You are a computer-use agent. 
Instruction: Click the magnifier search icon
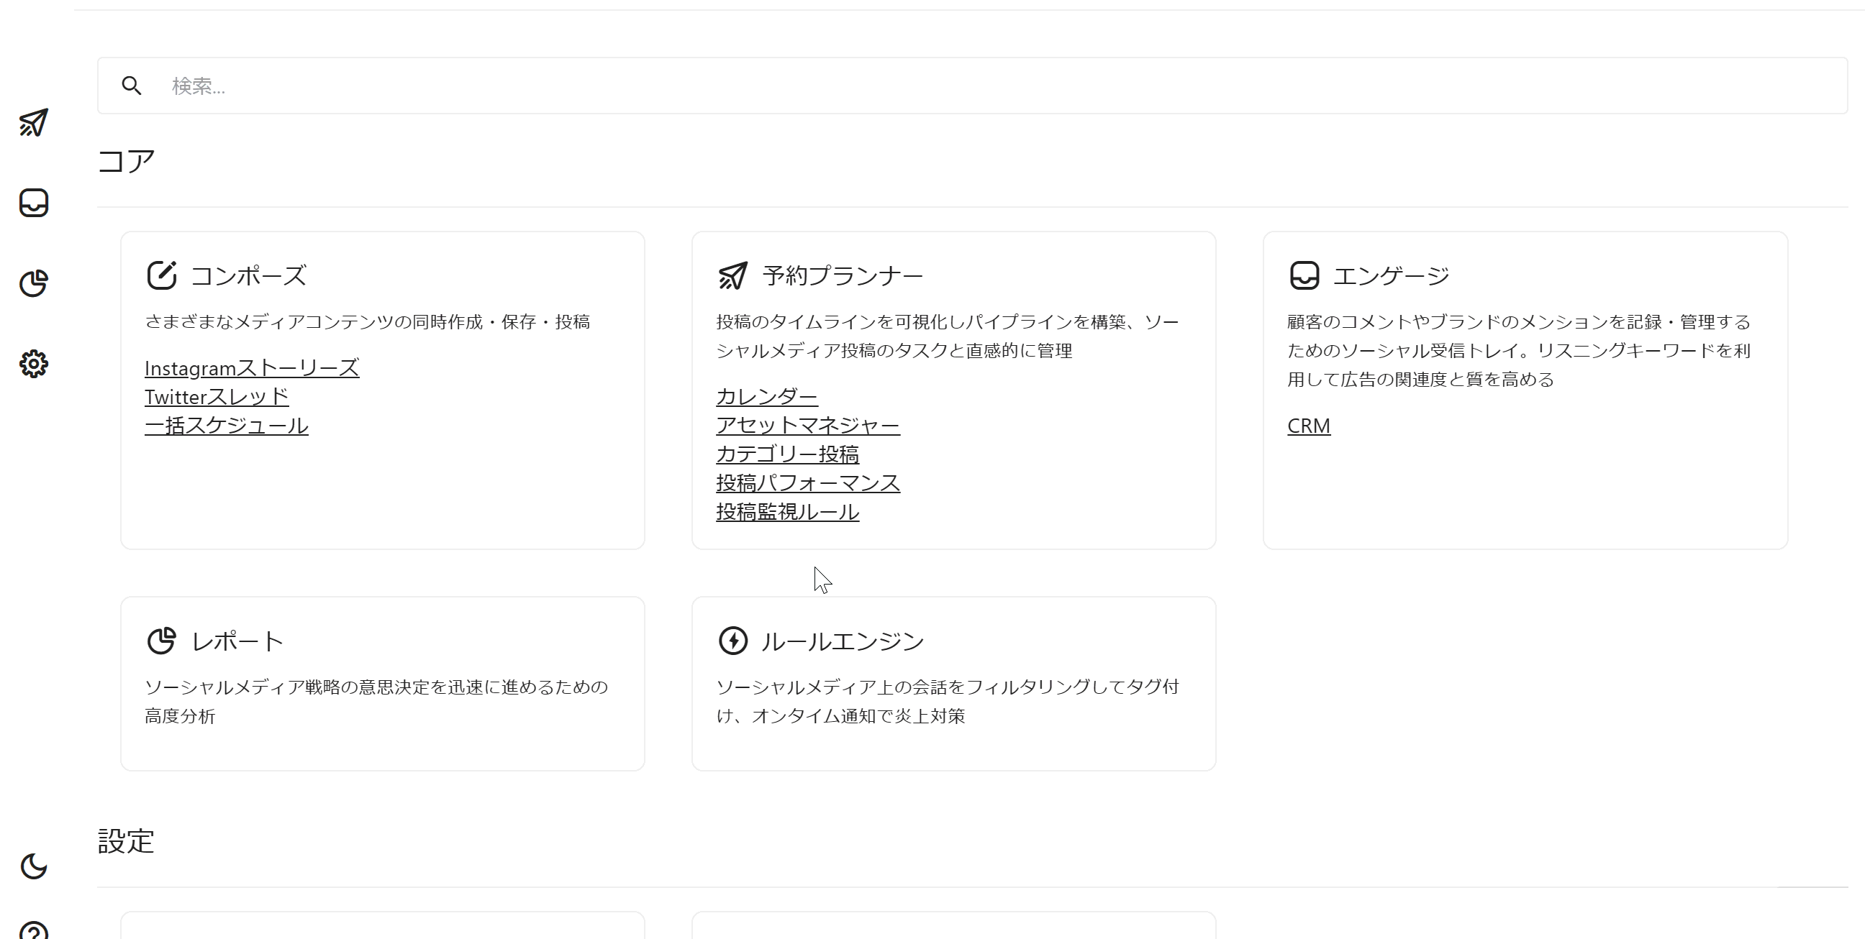pos(132,86)
